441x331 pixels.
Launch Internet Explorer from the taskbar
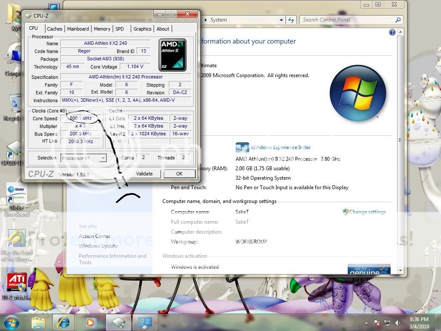coord(64,322)
